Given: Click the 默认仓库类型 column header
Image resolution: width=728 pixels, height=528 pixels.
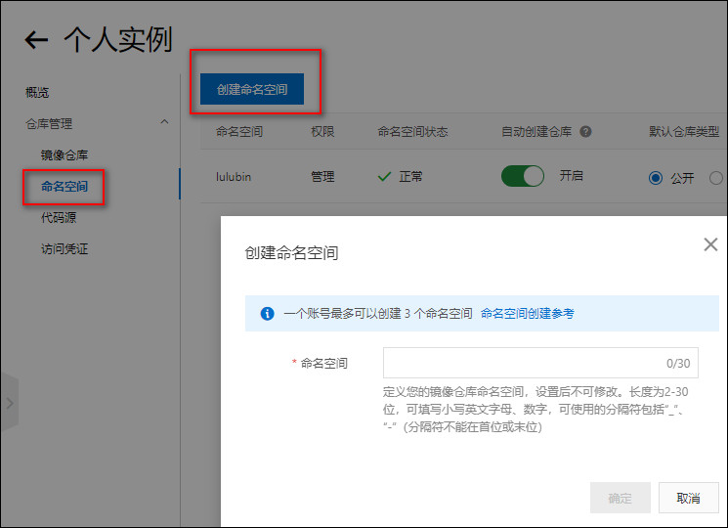Looking at the screenshot, I should (x=684, y=132).
